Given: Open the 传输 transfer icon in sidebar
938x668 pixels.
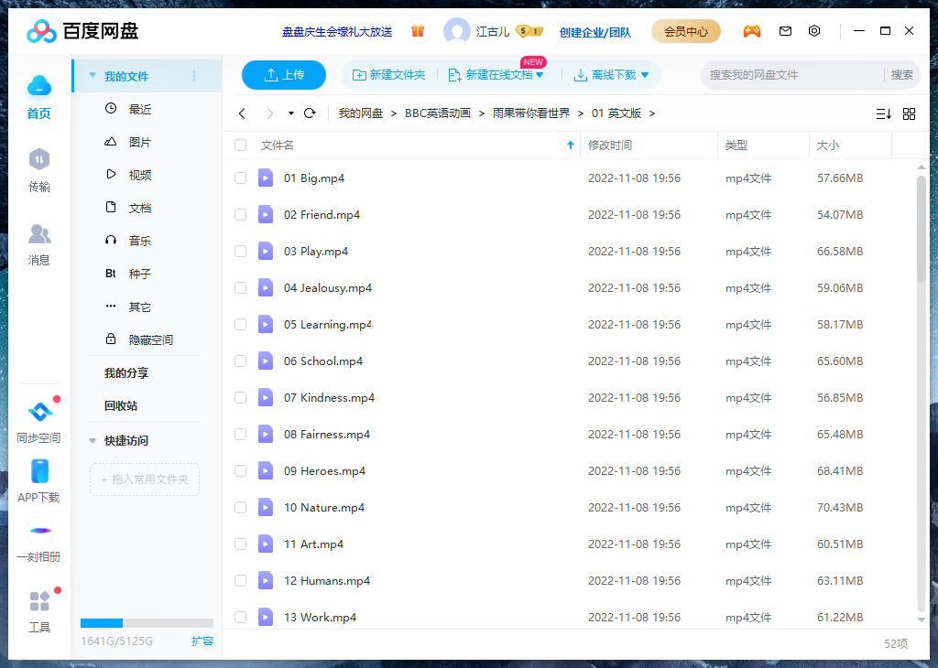Looking at the screenshot, I should (38, 161).
